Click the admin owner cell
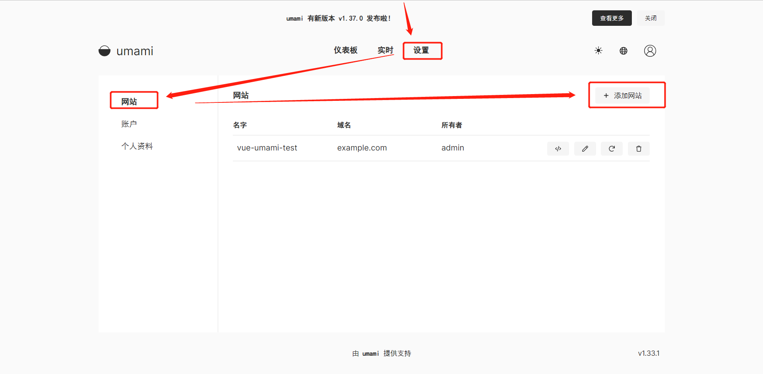This screenshot has height=374, width=763. pos(453,148)
